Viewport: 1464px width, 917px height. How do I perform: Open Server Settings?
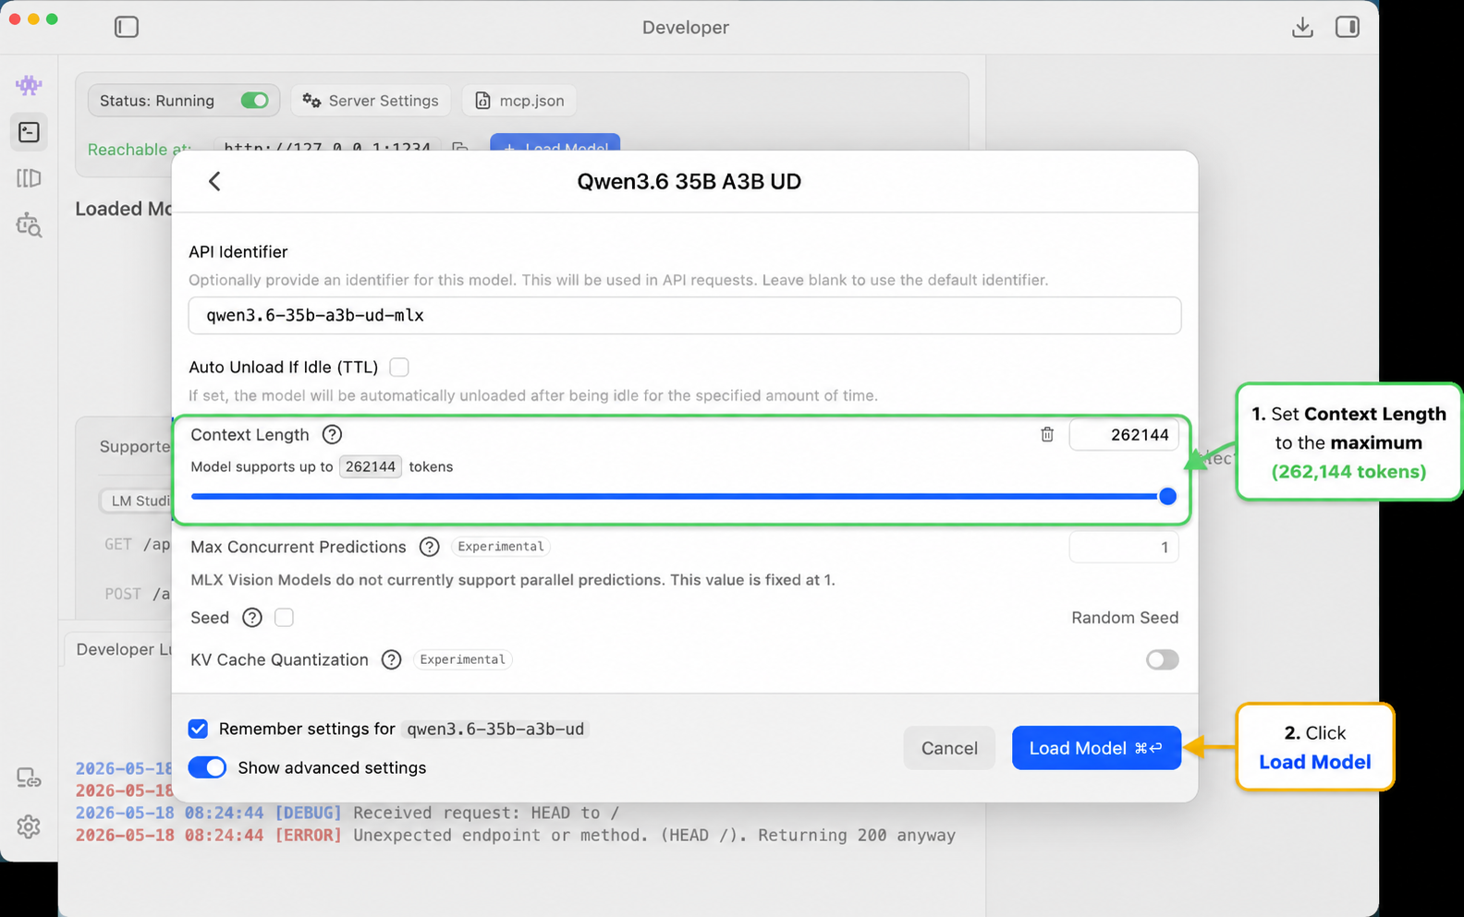pyautogui.click(x=371, y=101)
